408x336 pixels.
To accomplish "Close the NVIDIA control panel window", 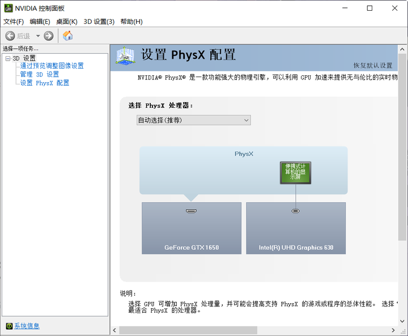I will tap(394, 8).
